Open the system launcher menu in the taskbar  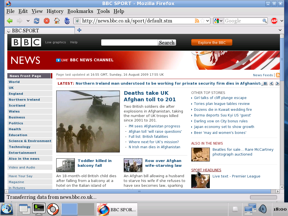tap(7, 209)
